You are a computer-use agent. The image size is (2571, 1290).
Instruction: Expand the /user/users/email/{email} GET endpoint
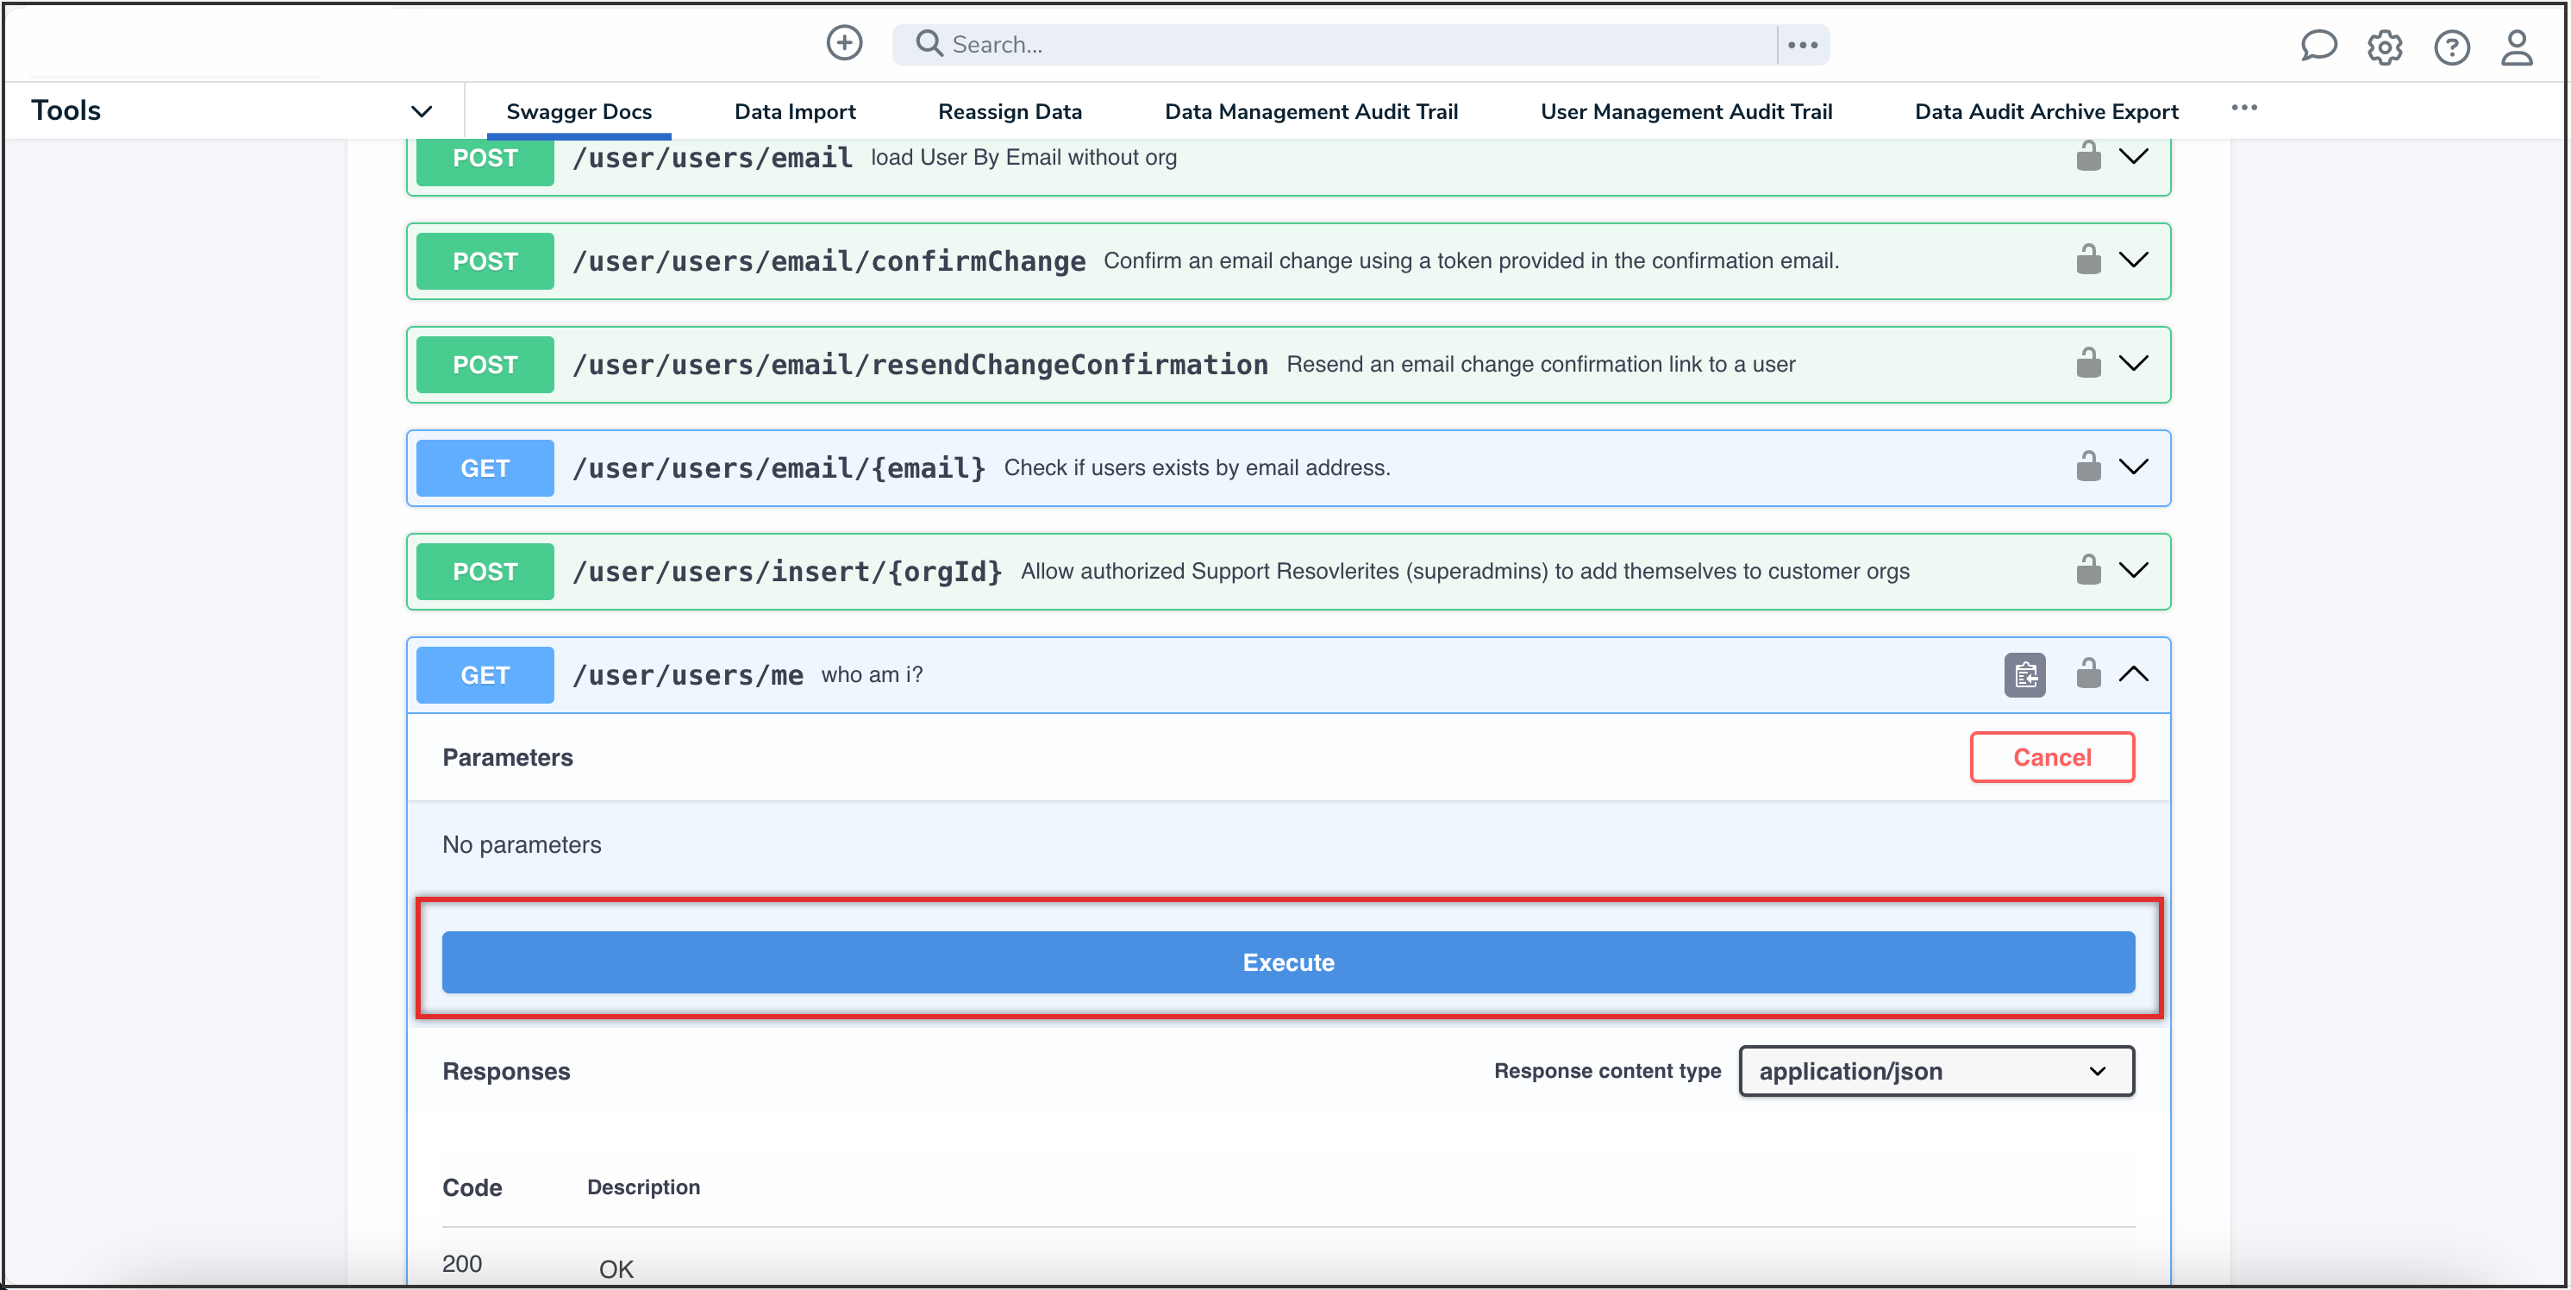point(2133,467)
